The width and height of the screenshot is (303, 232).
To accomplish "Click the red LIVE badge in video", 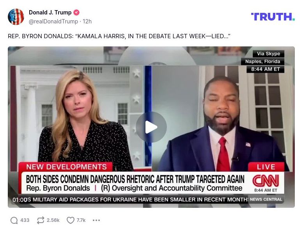I will click(x=266, y=167).
